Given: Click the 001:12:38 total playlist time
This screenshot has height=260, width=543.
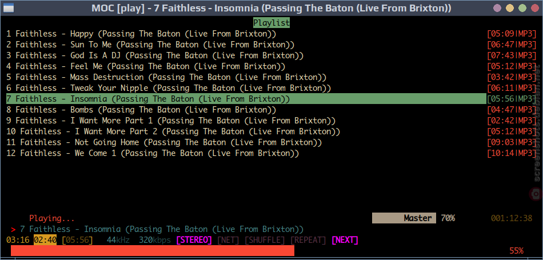Looking at the screenshot, I should tap(512, 218).
